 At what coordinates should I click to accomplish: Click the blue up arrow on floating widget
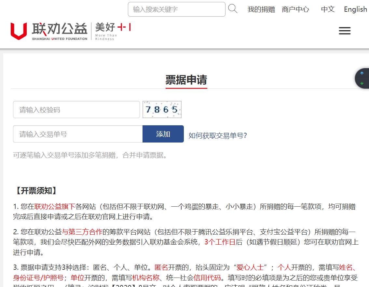point(362,74)
